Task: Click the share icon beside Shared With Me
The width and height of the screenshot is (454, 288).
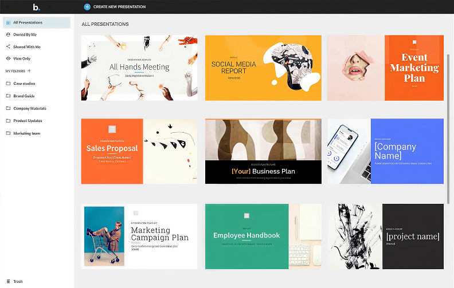Action: 8,46
